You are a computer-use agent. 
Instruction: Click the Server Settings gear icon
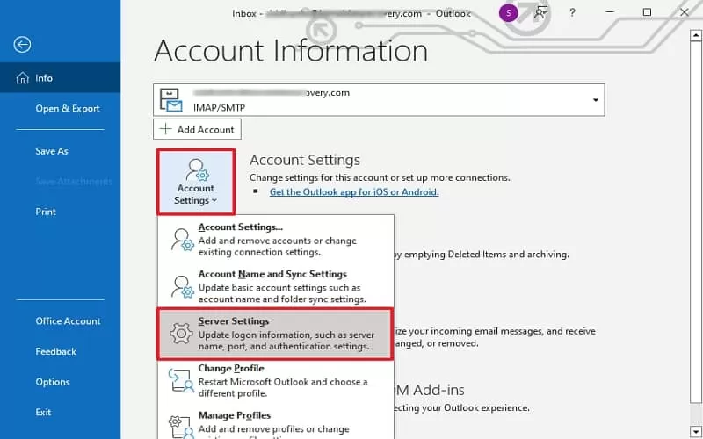(x=182, y=334)
